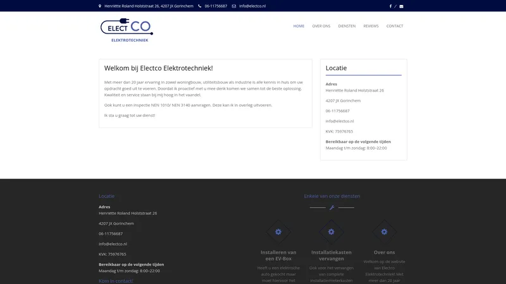Click the envelope mail icon at top right
Image resolution: width=506 pixels, height=284 pixels.
point(401,6)
